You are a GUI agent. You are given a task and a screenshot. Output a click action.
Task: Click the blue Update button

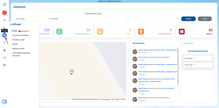pyautogui.click(x=188, y=19)
